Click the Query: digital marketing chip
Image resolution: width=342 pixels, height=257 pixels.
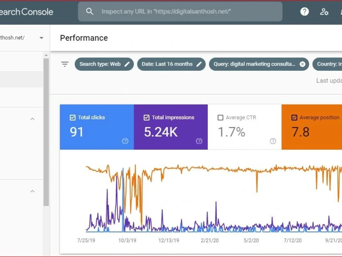(259, 64)
